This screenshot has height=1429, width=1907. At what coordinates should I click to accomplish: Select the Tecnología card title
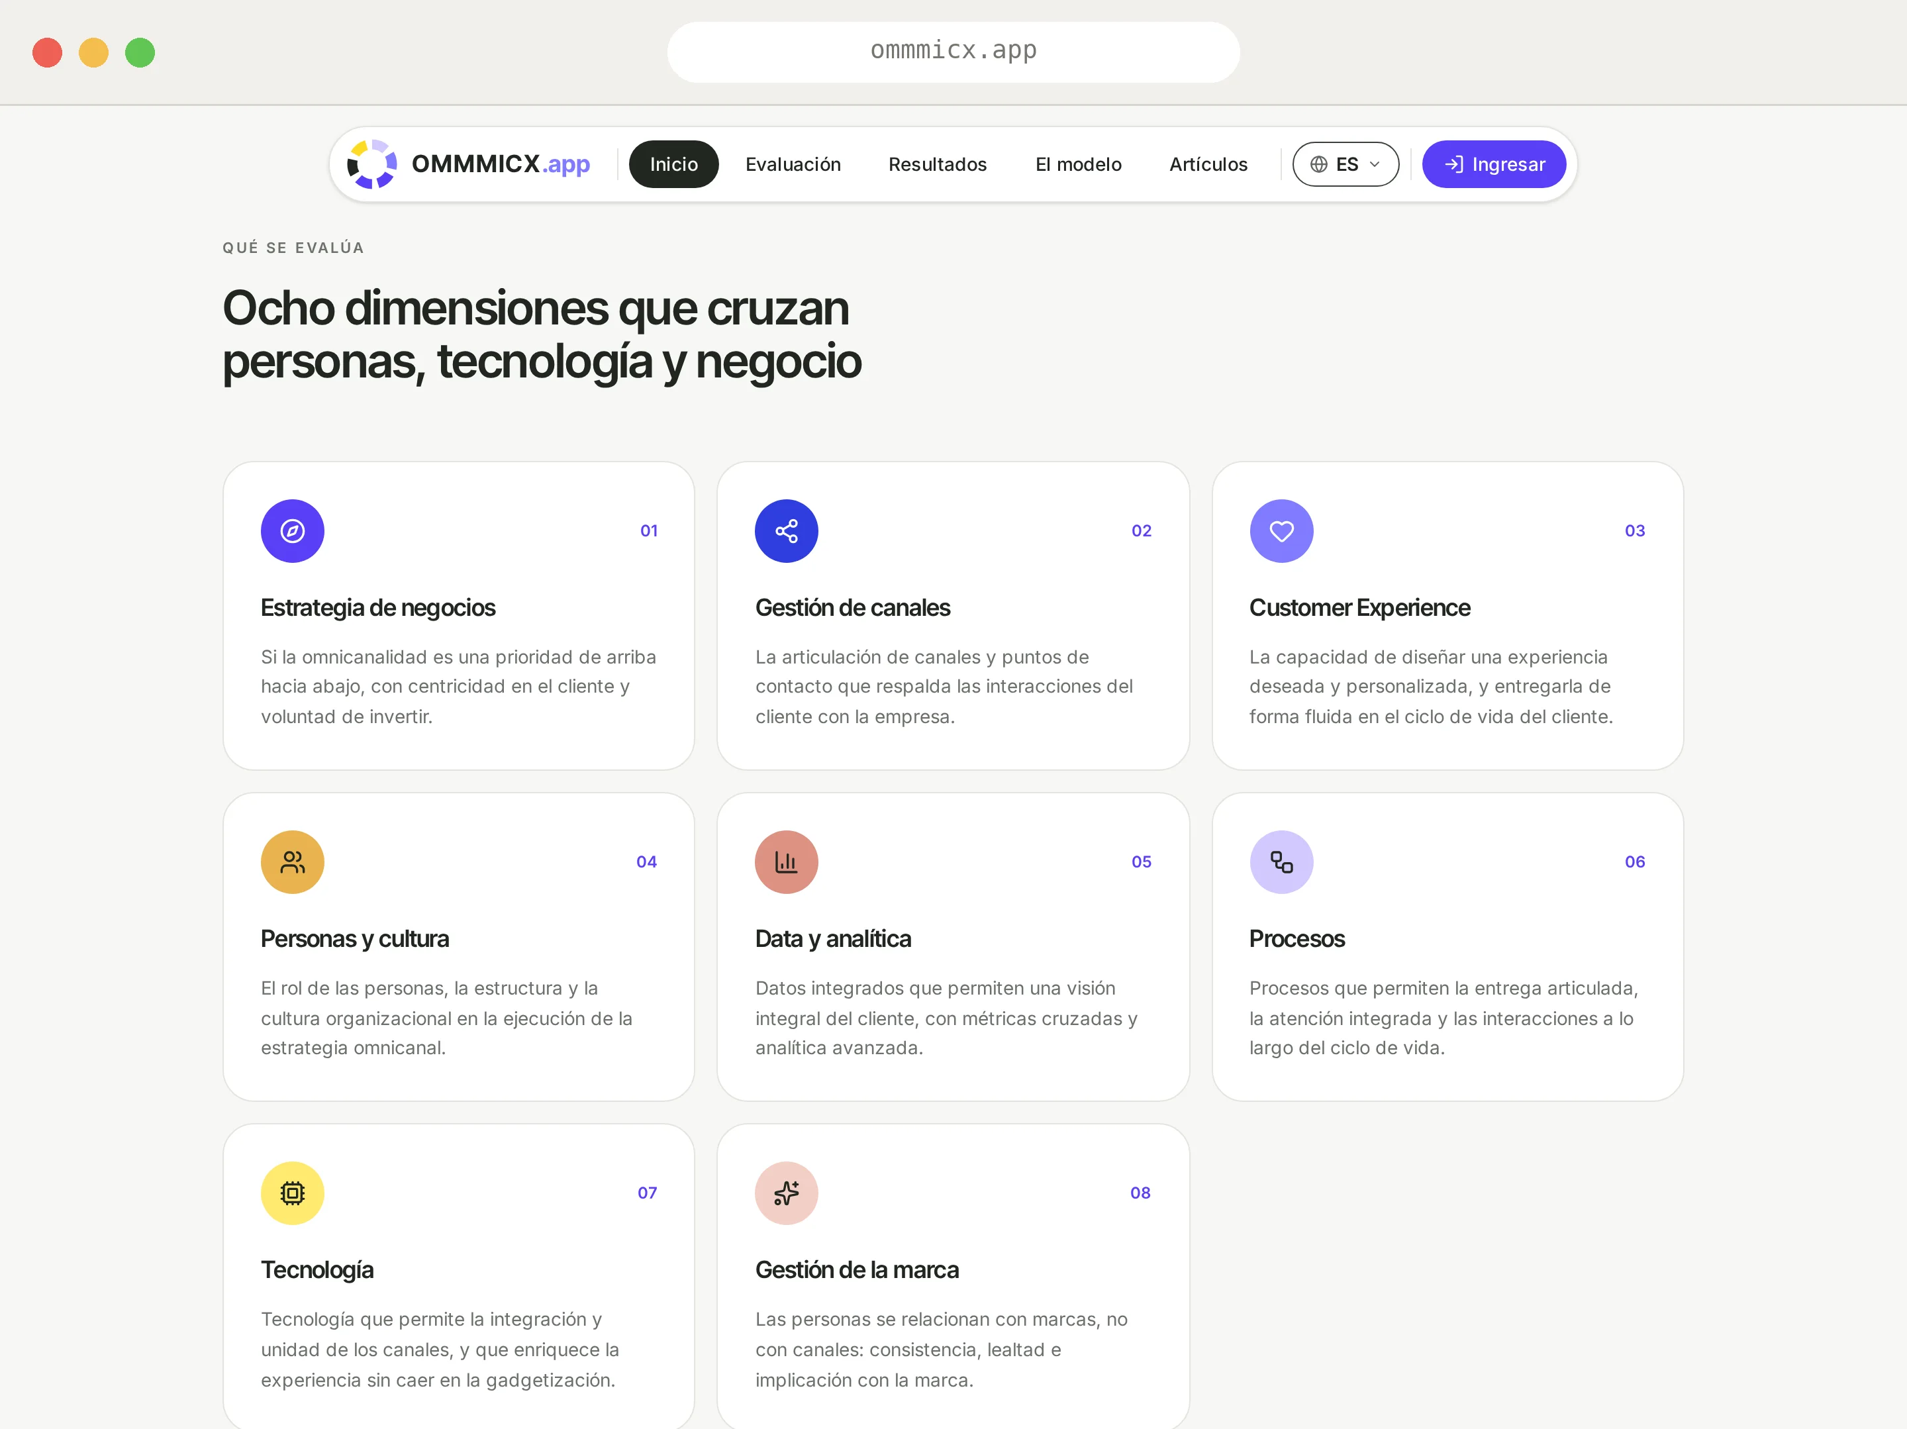[x=317, y=1269]
